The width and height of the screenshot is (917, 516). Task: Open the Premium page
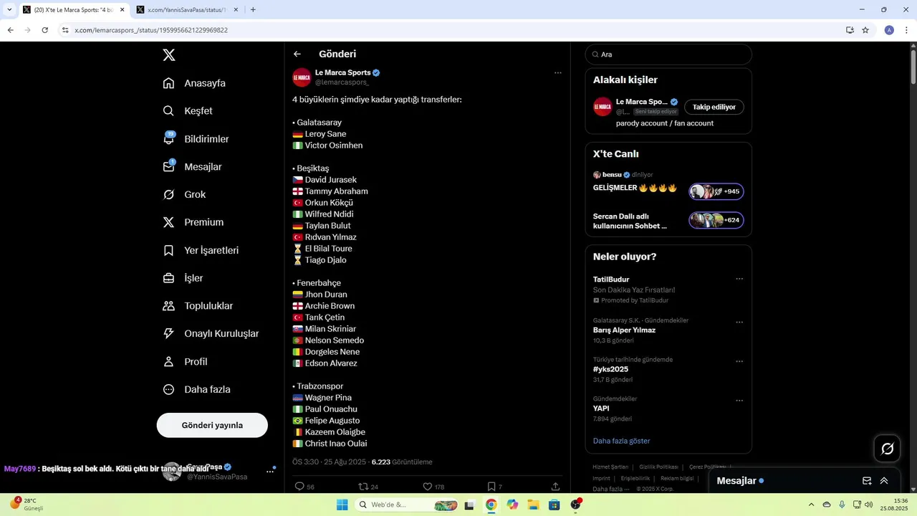click(193, 222)
